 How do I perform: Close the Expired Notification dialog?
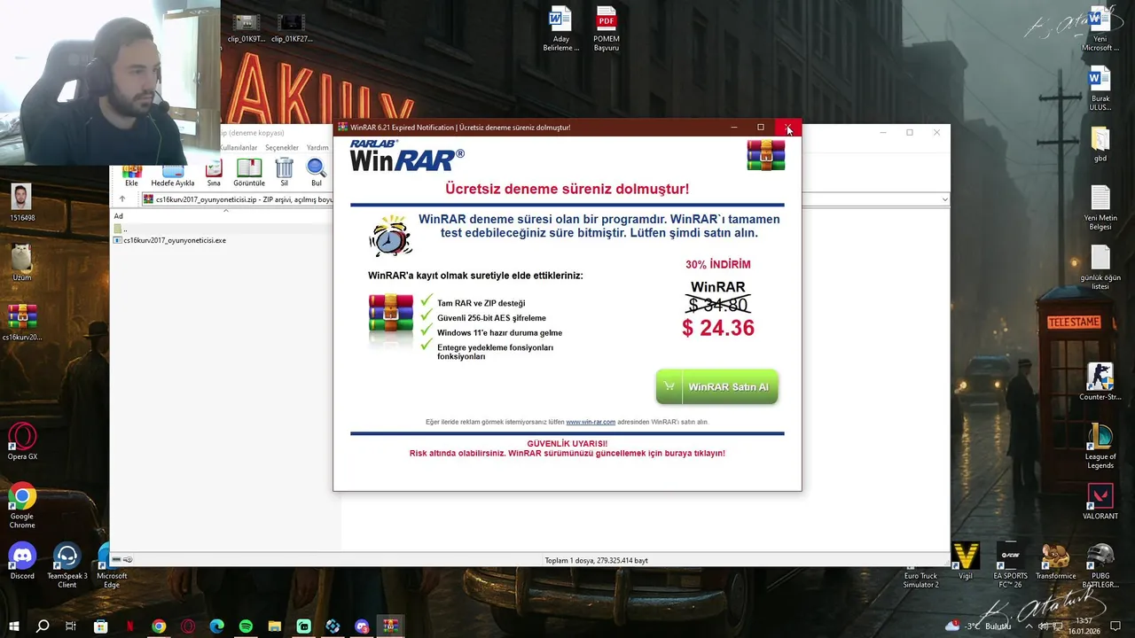788,128
